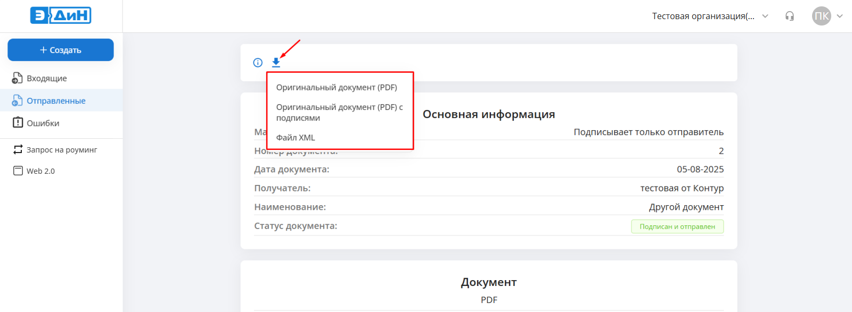Screen dimensions: 852x312
Task: Click the Входящие inbox icon
Action: tap(18, 78)
